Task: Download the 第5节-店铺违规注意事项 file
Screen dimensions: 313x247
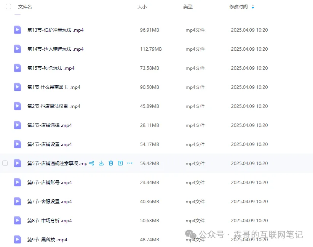Action: 101,163
